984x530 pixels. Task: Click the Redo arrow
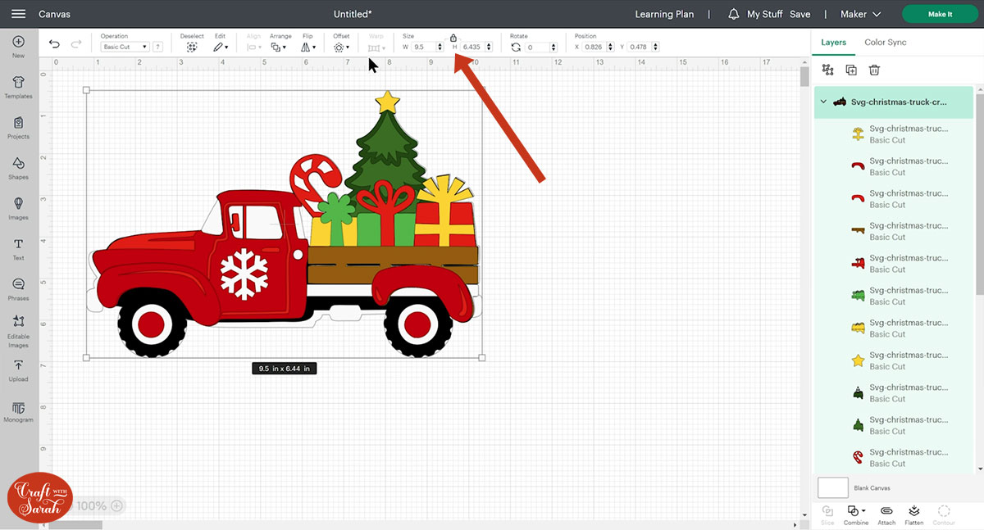point(76,44)
